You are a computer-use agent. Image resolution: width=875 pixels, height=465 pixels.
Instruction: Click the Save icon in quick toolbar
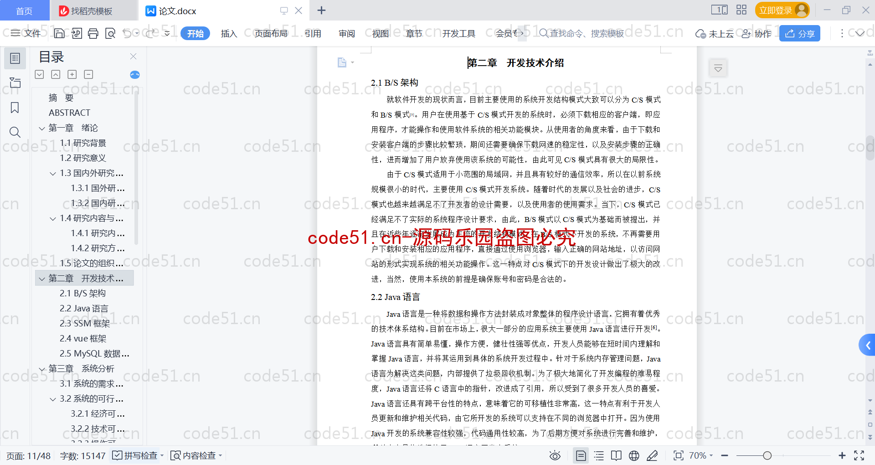pyautogui.click(x=59, y=33)
